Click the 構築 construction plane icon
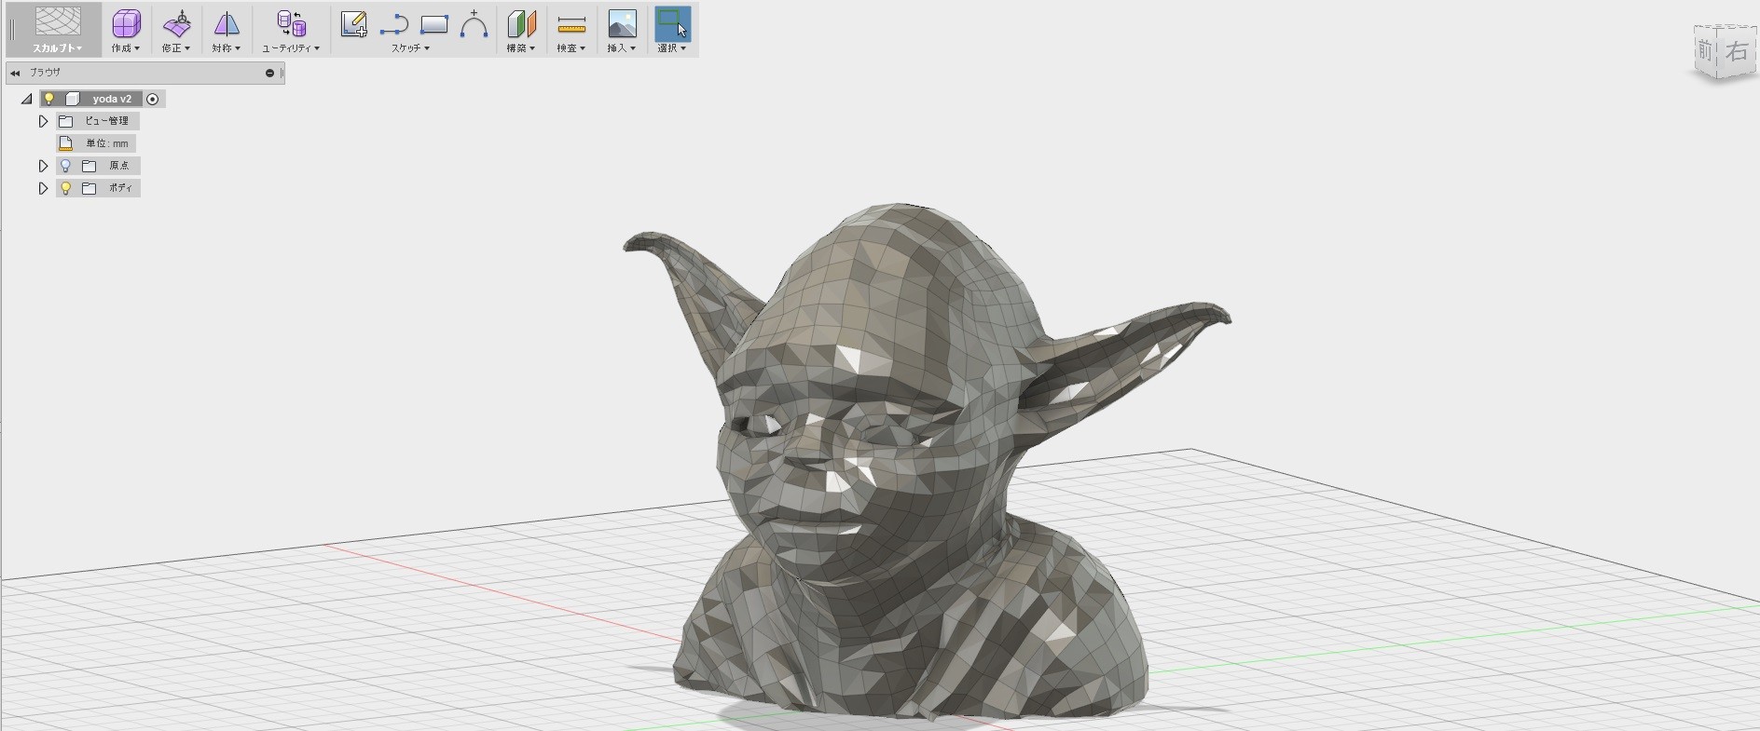 pos(521,24)
